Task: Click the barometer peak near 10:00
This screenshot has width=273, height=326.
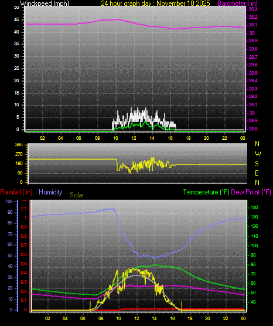Action: [x=117, y=19]
